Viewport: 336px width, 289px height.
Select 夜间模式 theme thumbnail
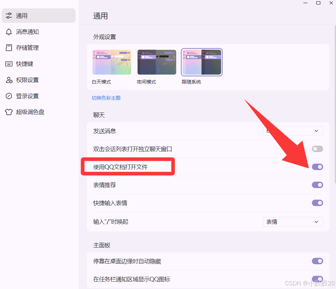[x=157, y=62]
